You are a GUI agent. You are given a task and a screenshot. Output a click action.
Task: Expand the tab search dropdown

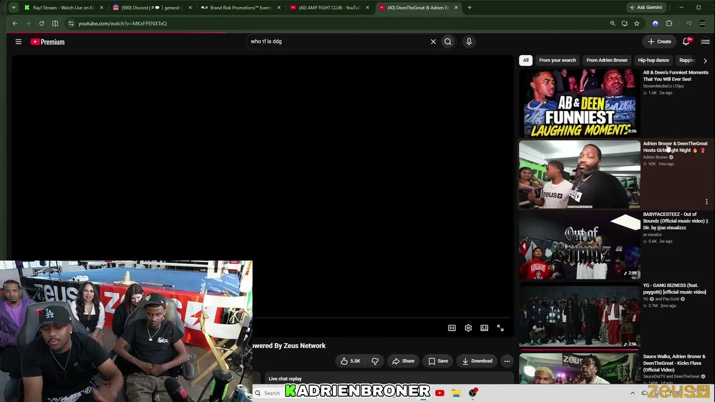(13, 8)
